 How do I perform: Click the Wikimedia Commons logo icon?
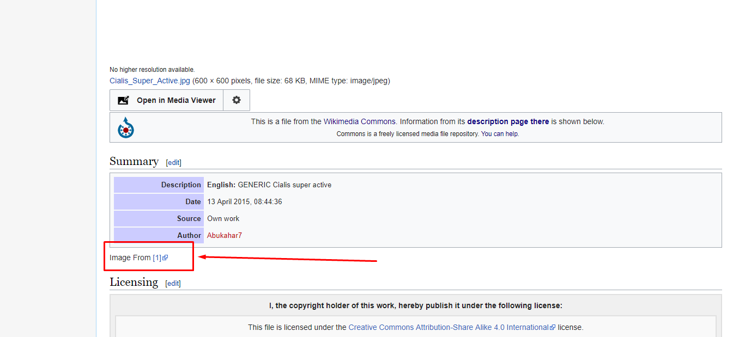click(126, 128)
